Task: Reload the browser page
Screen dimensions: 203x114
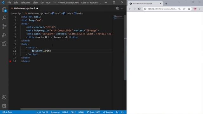Action: (139, 9)
